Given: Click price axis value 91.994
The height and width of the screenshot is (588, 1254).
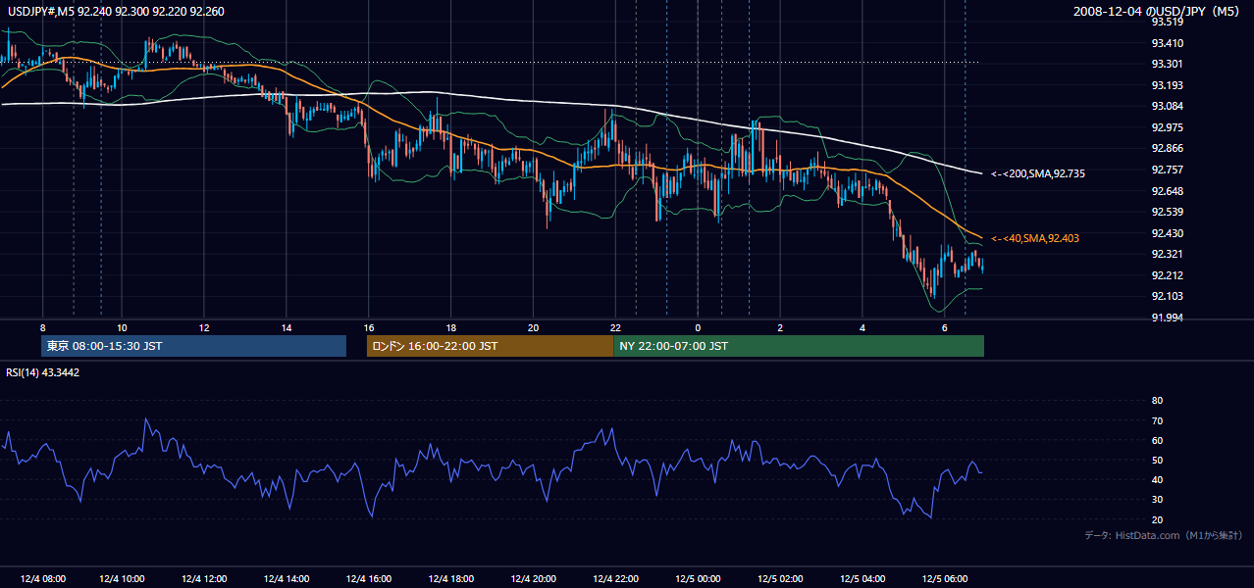Looking at the screenshot, I should pyautogui.click(x=1168, y=318).
